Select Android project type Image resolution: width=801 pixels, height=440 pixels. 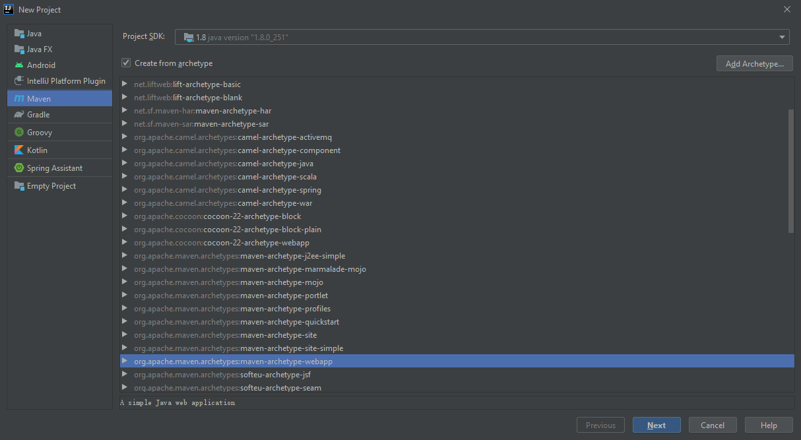(59, 65)
